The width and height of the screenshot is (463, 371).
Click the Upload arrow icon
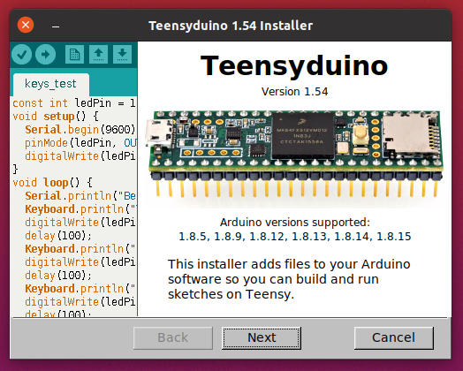click(45, 54)
